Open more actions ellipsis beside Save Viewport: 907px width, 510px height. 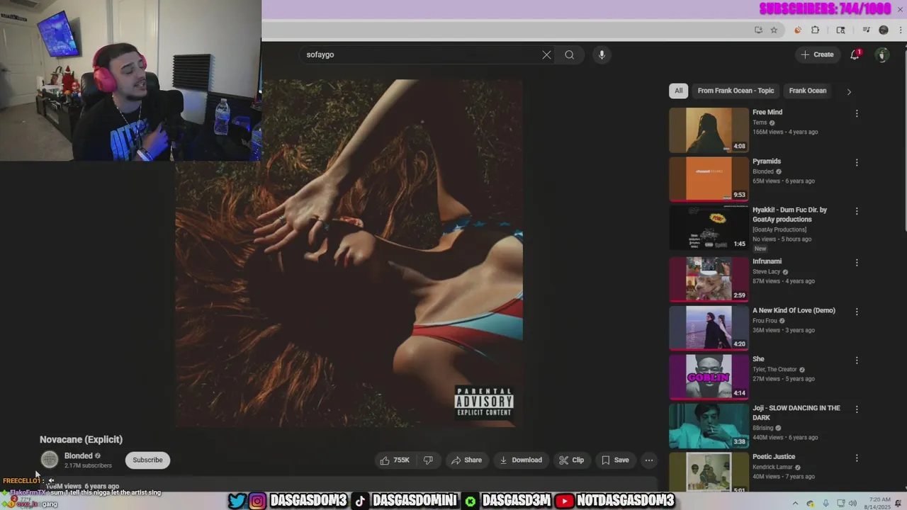pos(648,460)
